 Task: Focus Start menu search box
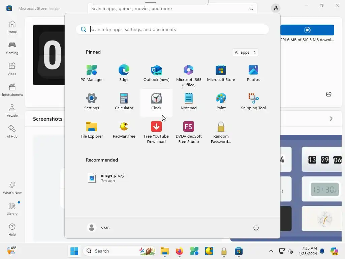pos(172,30)
